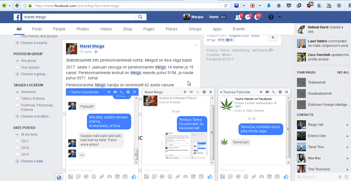Open dropdown arrow next to save floppy icon

(x=244, y=6)
